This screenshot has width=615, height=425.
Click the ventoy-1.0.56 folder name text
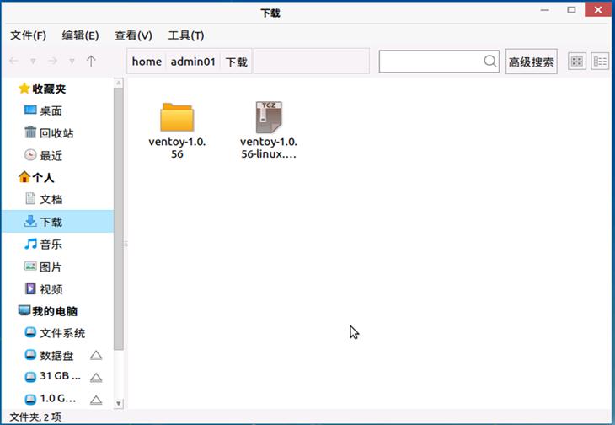coord(177,148)
